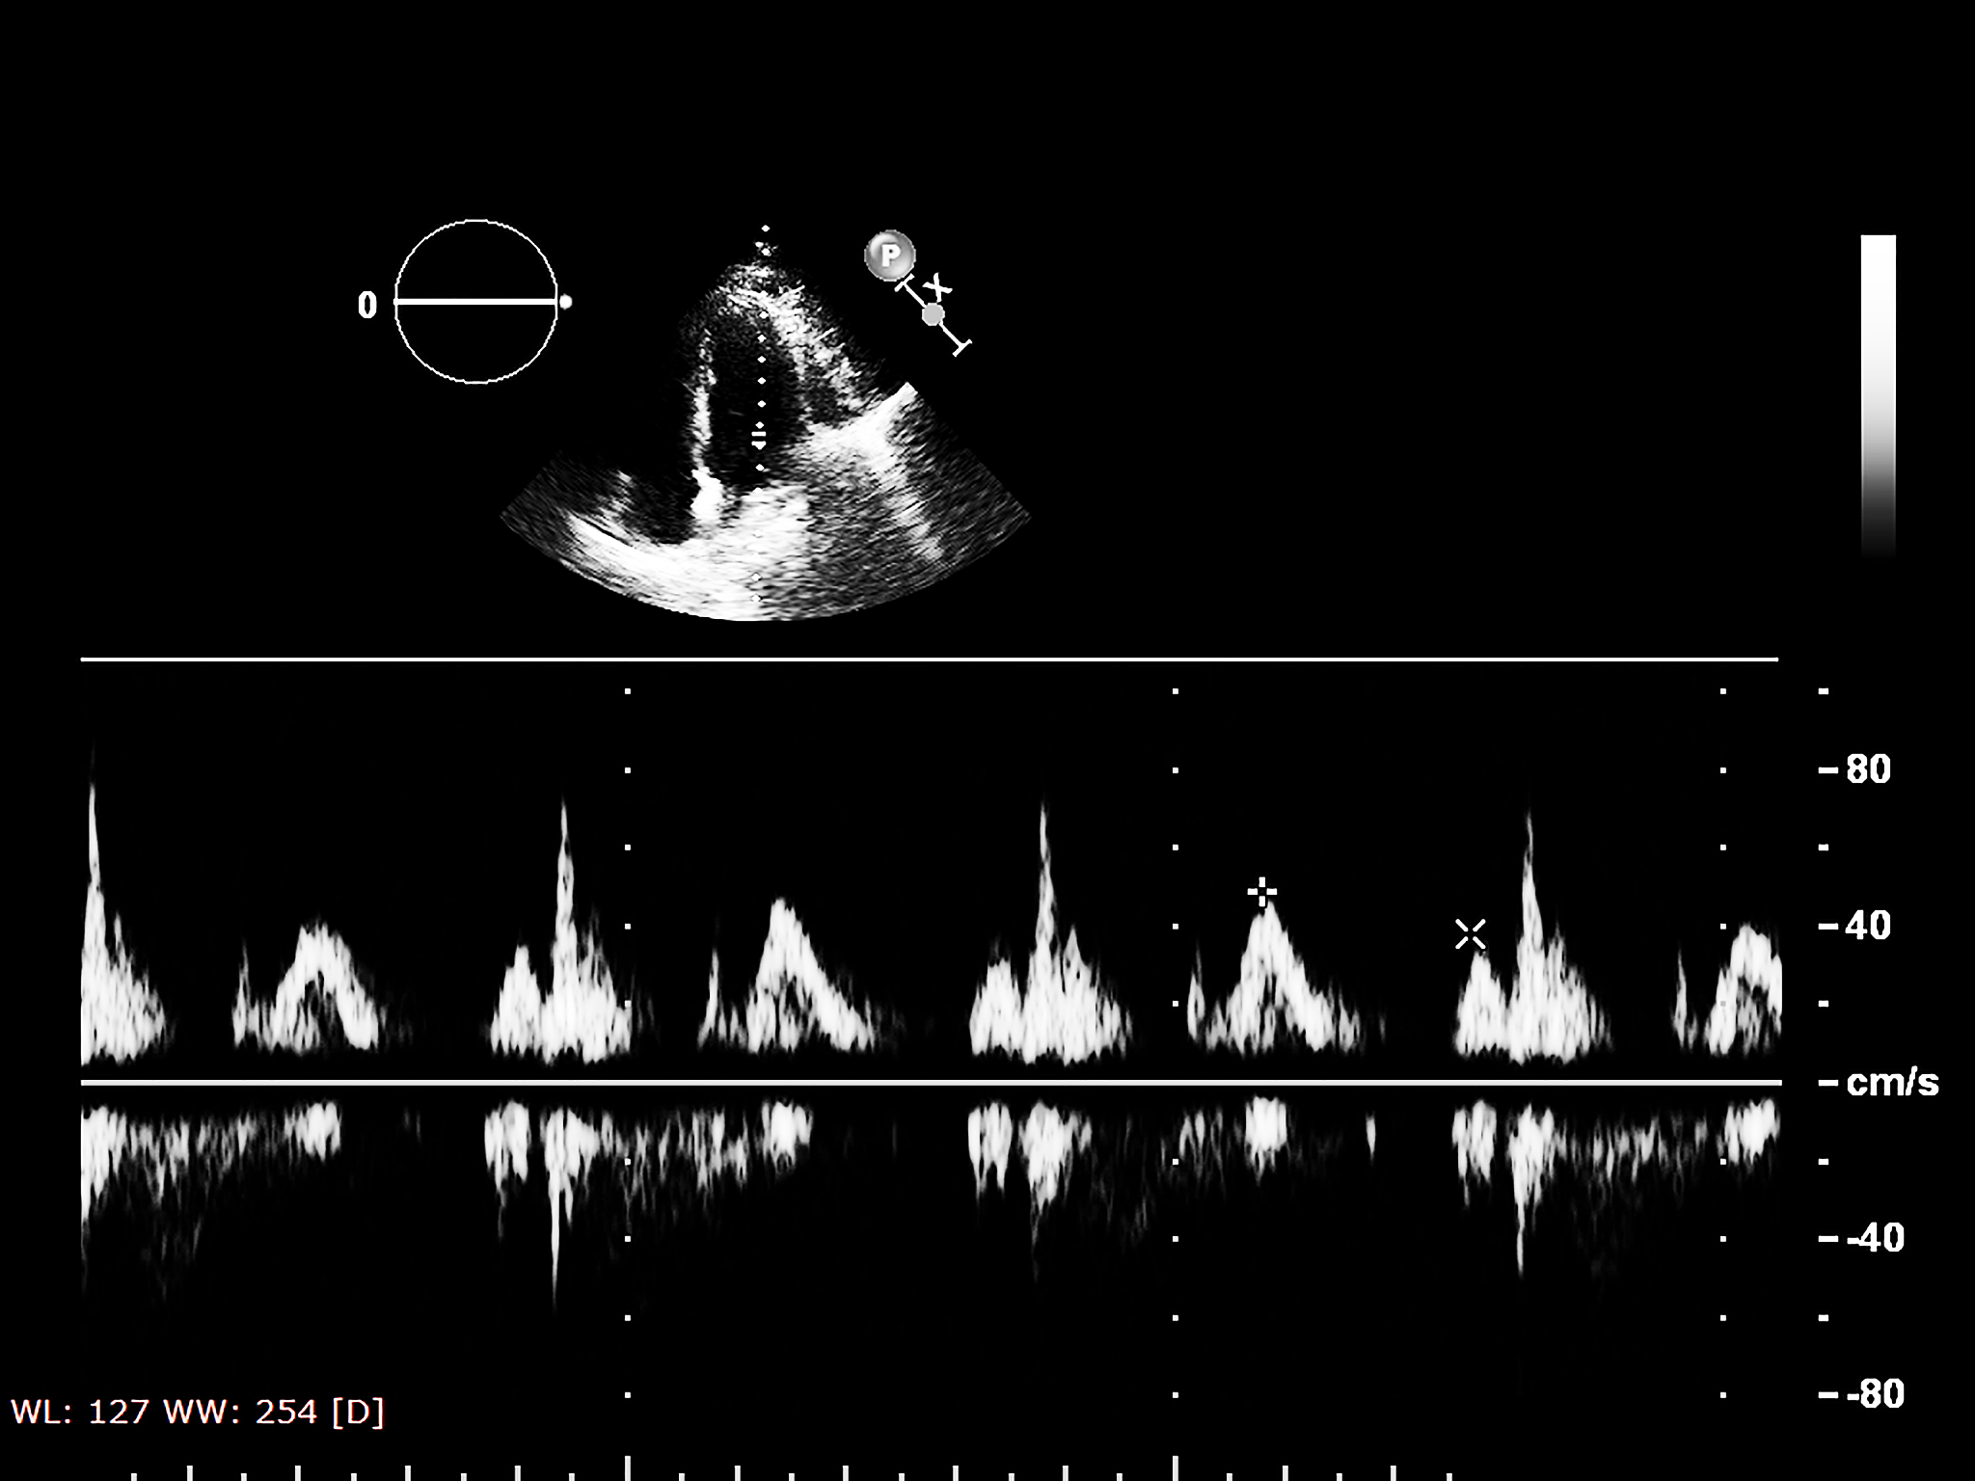Click the second tall time marker on the bottom ruler
The width and height of the screenshot is (1975, 1481).
pos(1175,1468)
